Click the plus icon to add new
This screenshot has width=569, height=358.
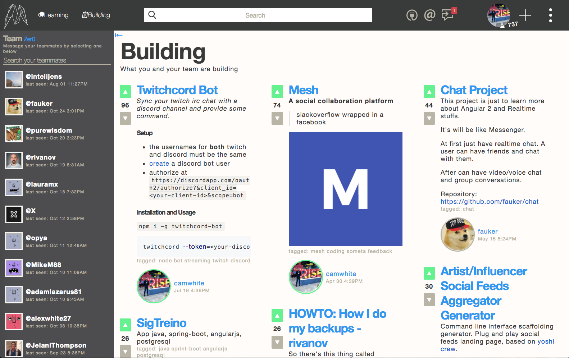click(525, 15)
